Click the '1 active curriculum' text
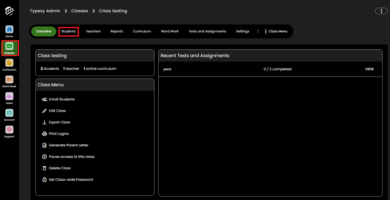The image size is (390, 200). click(100, 69)
